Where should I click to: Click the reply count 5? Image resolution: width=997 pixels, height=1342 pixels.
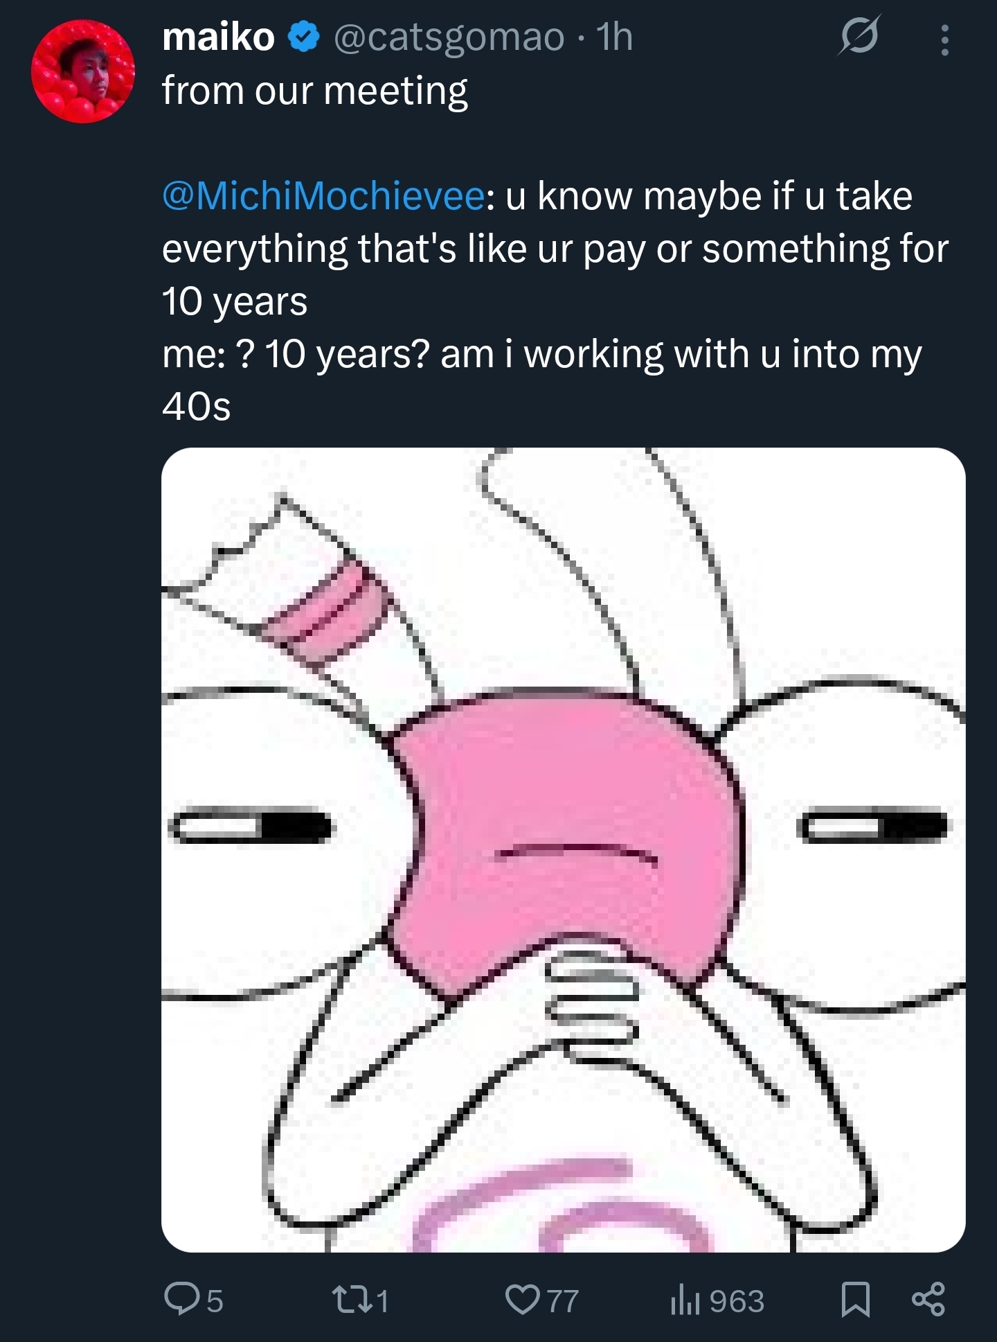(x=215, y=1301)
